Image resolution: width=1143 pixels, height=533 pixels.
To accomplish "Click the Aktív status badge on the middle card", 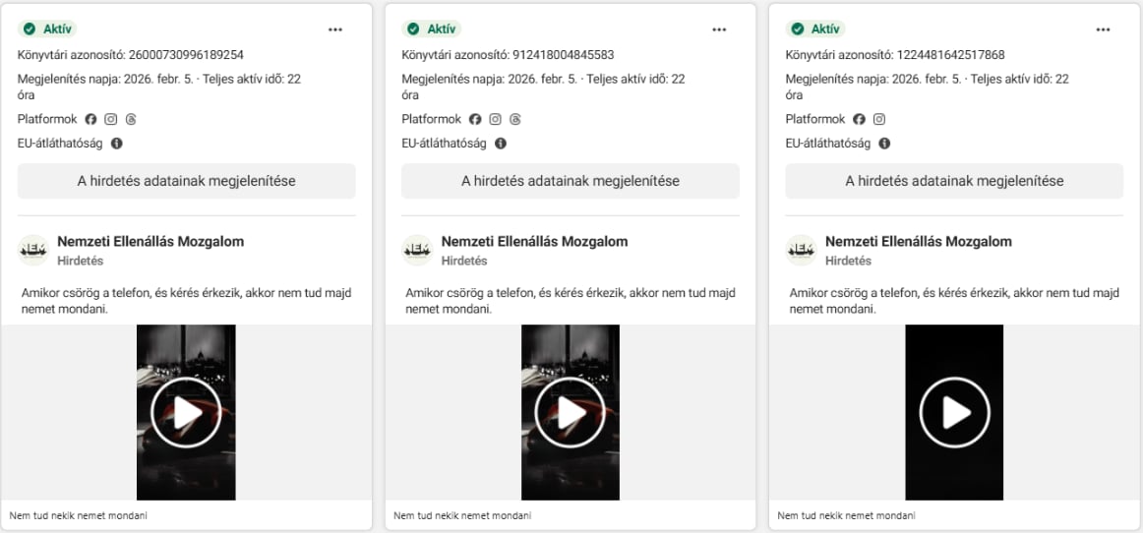I will tap(432, 30).
